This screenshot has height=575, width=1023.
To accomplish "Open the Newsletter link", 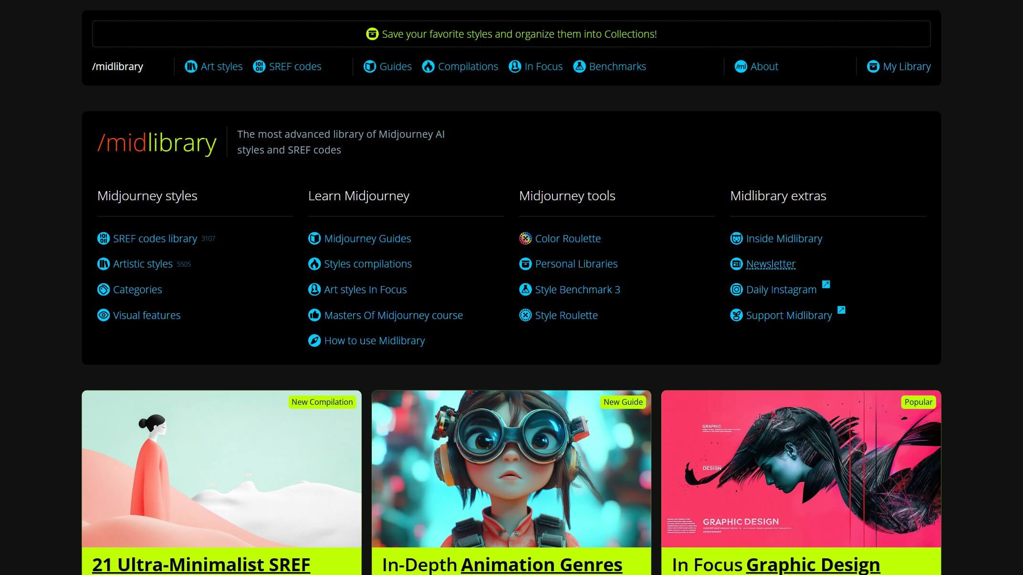I will [x=770, y=264].
